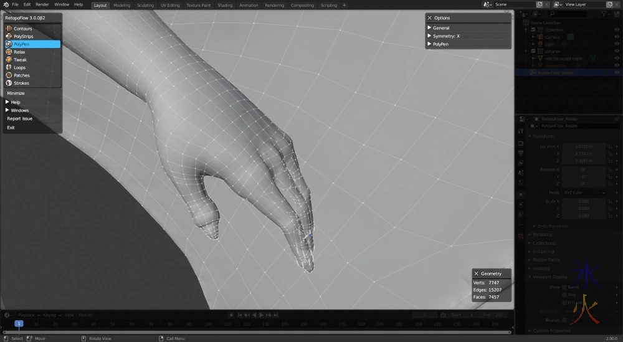
Task: Click Exit to leave RetopoFlow
Action: [x=11, y=128]
